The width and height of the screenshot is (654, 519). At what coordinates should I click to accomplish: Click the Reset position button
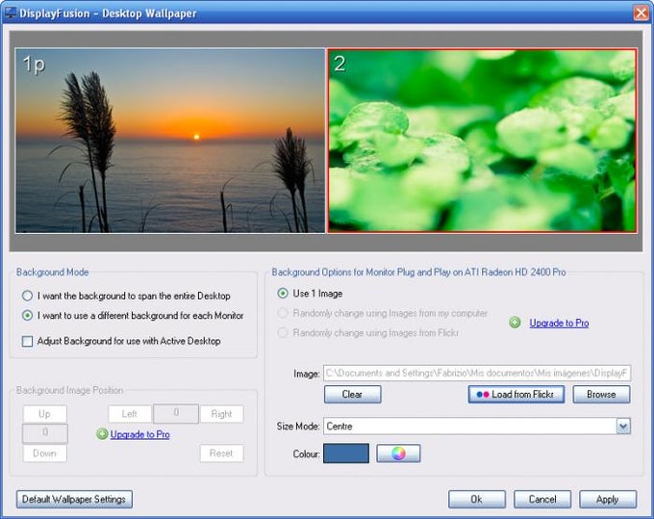pyautogui.click(x=221, y=453)
